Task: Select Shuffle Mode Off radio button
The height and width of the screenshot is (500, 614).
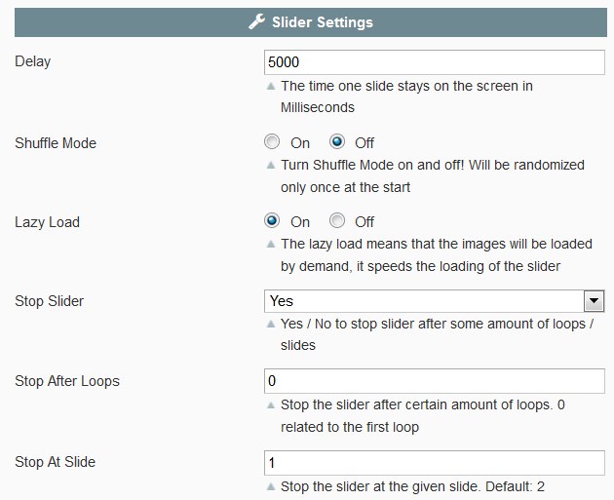Action: [x=337, y=141]
